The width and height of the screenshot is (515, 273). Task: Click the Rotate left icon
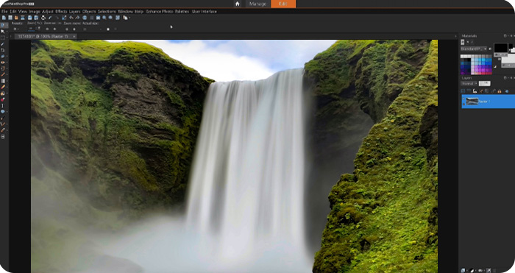pos(71,18)
